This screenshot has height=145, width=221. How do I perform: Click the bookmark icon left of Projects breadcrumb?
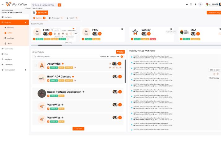click(34, 13)
